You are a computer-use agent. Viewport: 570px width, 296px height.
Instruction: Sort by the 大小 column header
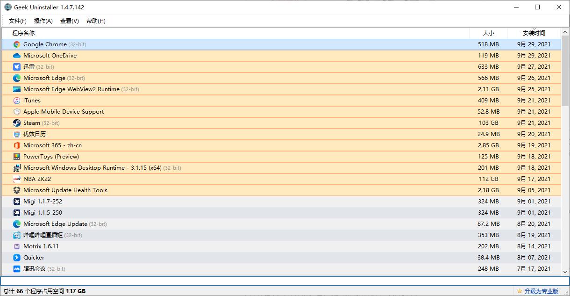pyautogui.click(x=488, y=33)
